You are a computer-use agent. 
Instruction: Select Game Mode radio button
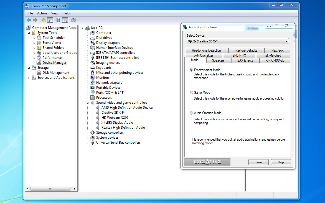click(x=191, y=93)
